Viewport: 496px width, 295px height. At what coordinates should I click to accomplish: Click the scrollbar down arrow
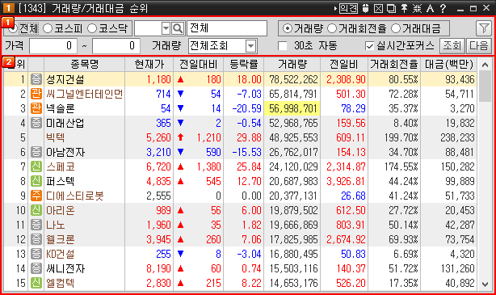485,284
